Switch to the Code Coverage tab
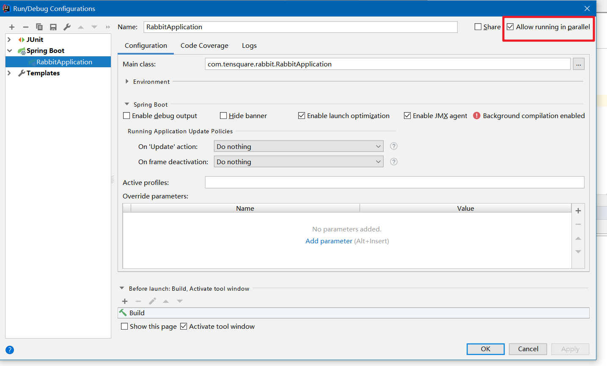The height and width of the screenshot is (366, 607). [x=204, y=45]
